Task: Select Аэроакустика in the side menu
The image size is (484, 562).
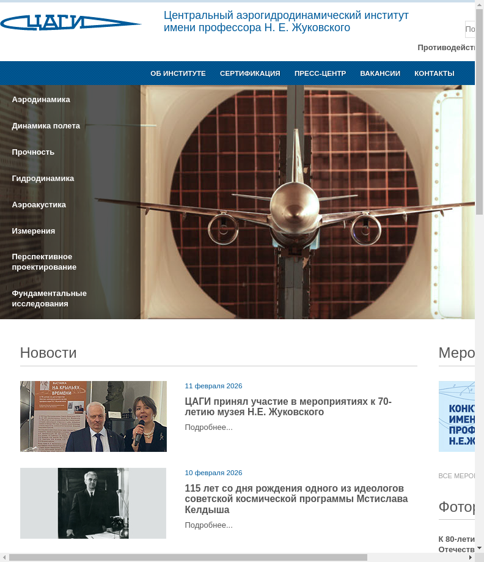Action: pyautogui.click(x=38, y=205)
